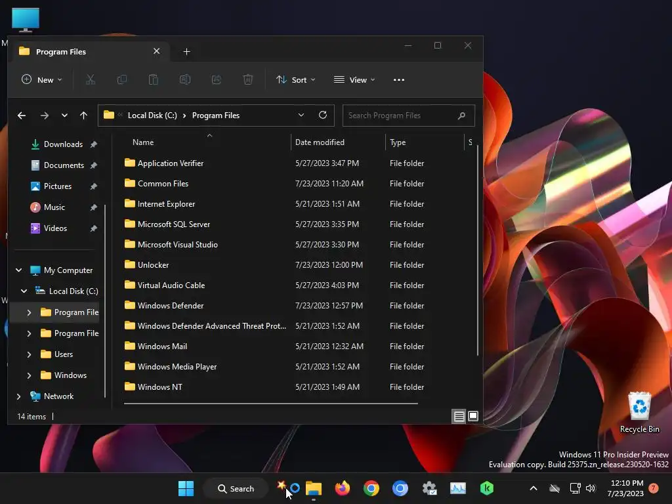The image size is (672, 504).
Task: Click the green K taskbar app icon
Action: click(x=487, y=488)
